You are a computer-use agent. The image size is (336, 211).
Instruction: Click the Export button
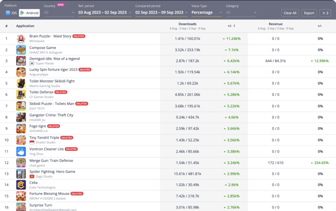pyautogui.click(x=309, y=13)
